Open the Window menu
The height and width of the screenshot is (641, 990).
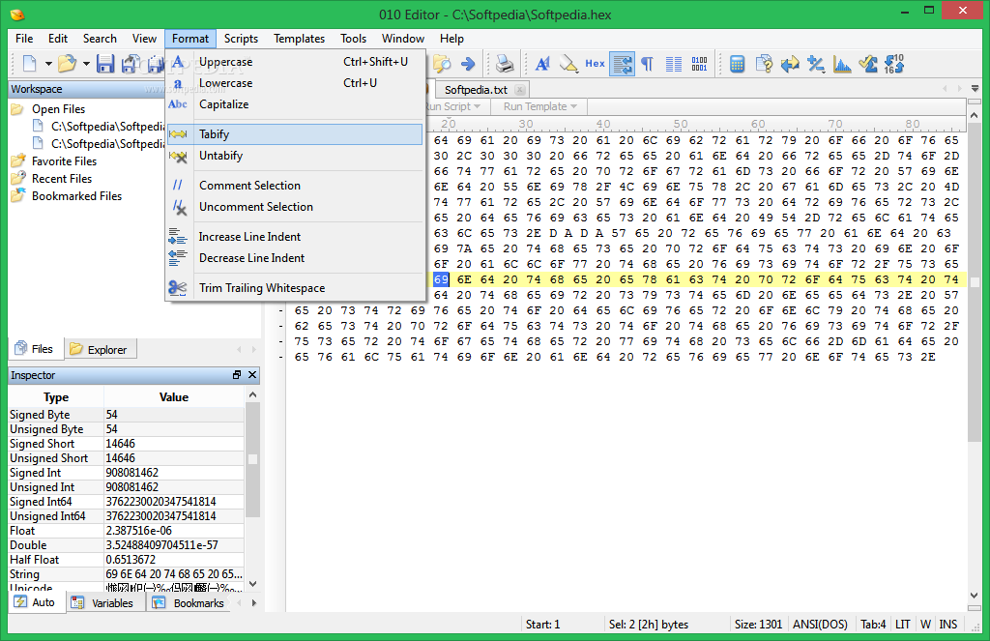point(403,39)
